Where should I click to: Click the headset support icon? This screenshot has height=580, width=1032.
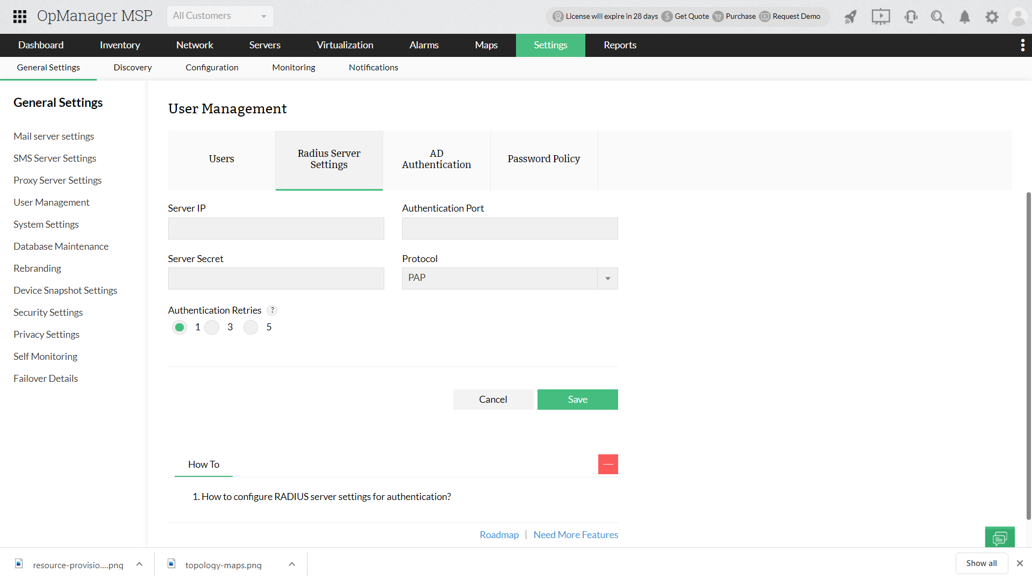911,17
